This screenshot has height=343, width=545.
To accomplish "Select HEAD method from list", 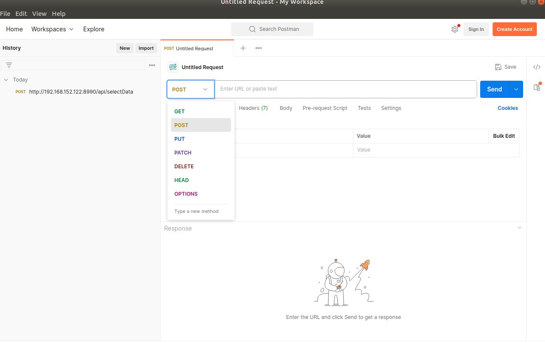I will coord(201,180).
